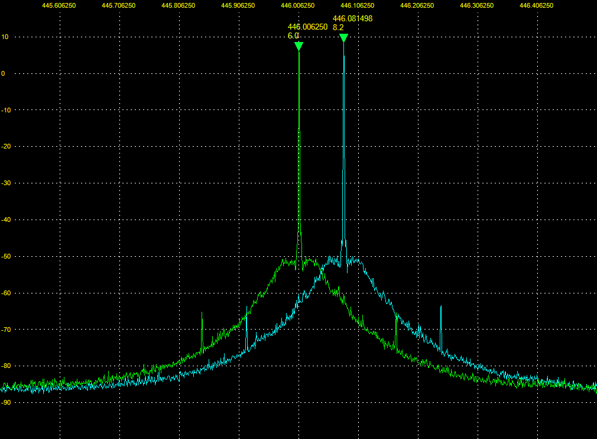
Task: Select the 446.081498 marker frequency readout
Action: (352, 18)
